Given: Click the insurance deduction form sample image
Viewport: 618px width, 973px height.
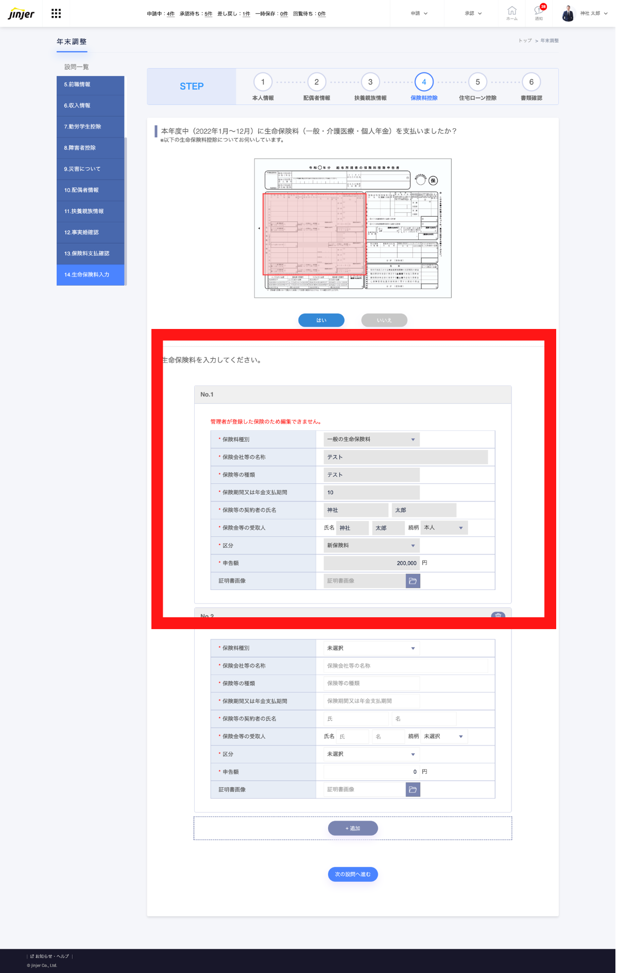Looking at the screenshot, I should point(353,228).
